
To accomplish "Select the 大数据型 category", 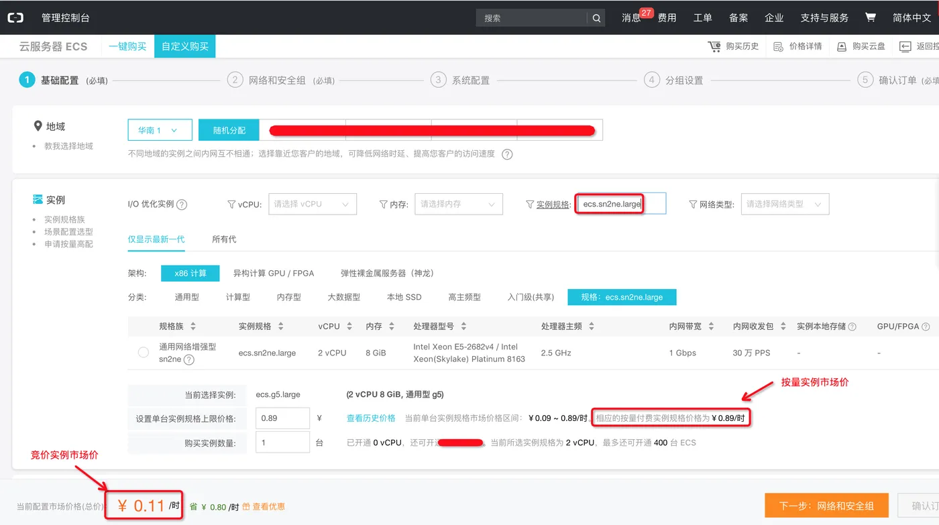I will tap(344, 297).
